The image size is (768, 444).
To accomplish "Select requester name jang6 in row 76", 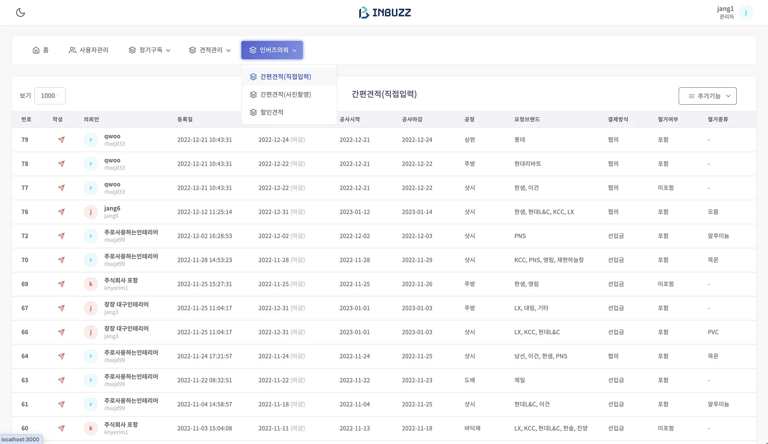I will coord(112,208).
